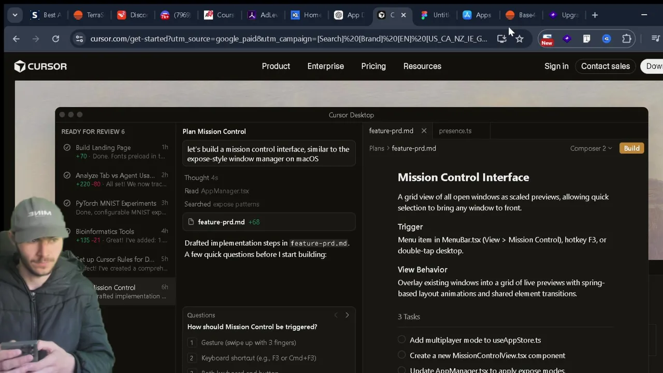Click the READY FOR REVIEW 6 header
This screenshot has width=663, height=373.
[x=93, y=132]
